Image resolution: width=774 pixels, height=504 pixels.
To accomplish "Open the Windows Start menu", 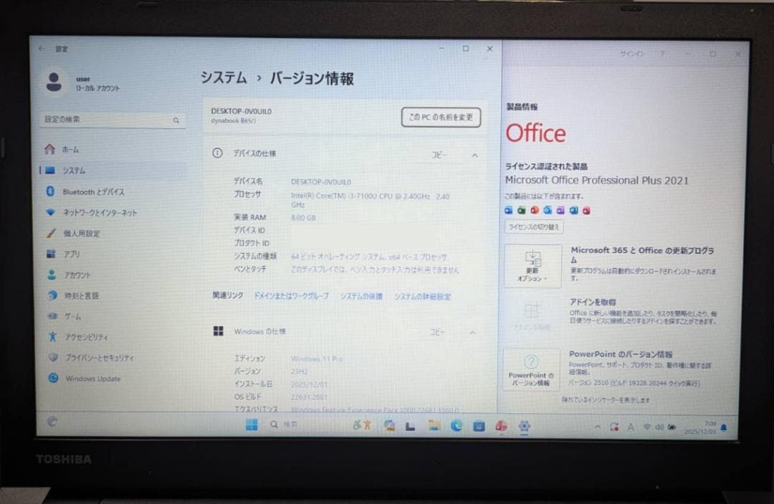I will pos(252,424).
